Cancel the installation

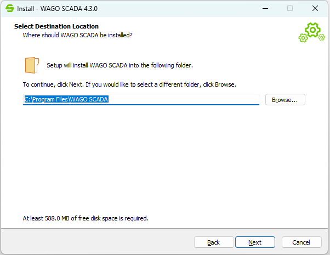301,242
